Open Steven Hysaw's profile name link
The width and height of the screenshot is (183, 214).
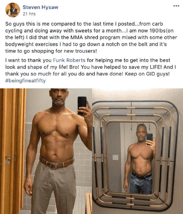41,7
